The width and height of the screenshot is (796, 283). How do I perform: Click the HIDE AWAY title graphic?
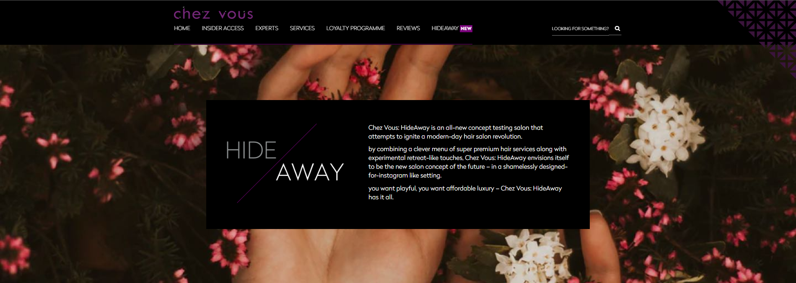[285, 163]
